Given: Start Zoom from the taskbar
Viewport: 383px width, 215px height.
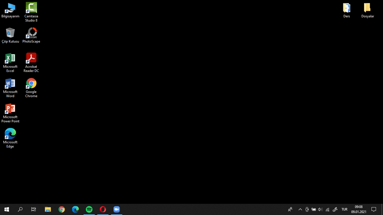Looking at the screenshot, I should (116, 209).
